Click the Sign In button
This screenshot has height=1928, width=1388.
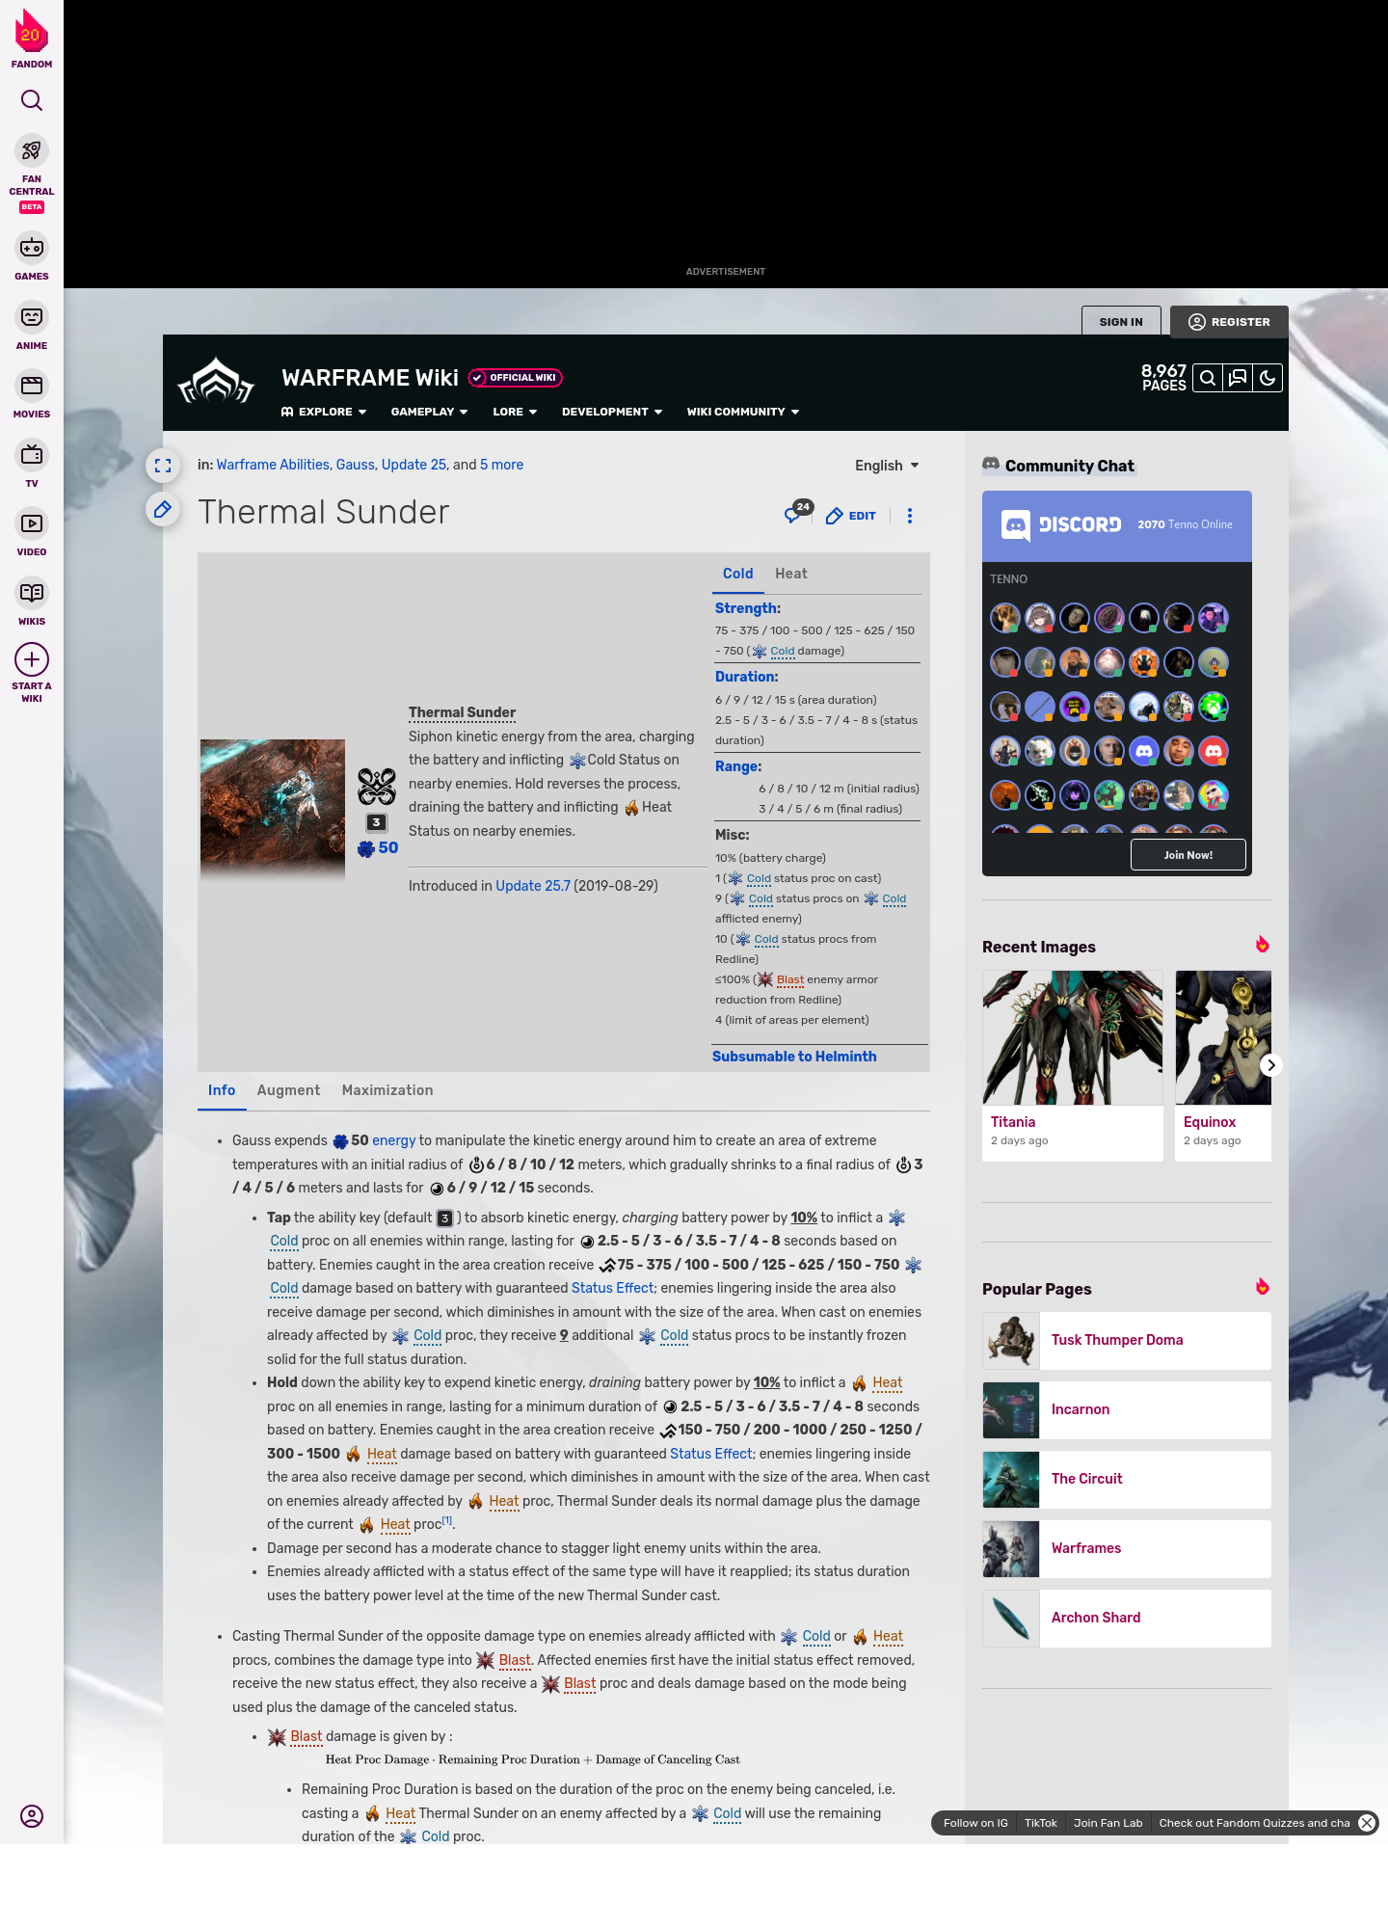(x=1121, y=322)
